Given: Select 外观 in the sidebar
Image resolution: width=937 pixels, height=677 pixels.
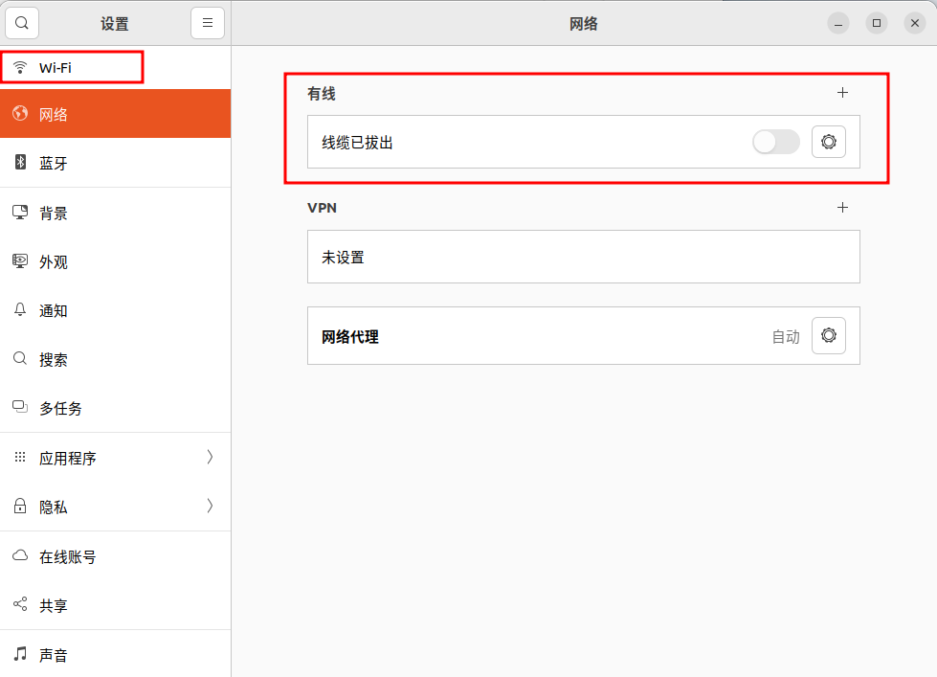Looking at the screenshot, I should click(x=116, y=261).
